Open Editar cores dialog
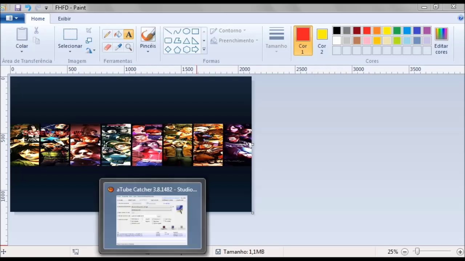The width and height of the screenshot is (465, 261). pos(441,41)
